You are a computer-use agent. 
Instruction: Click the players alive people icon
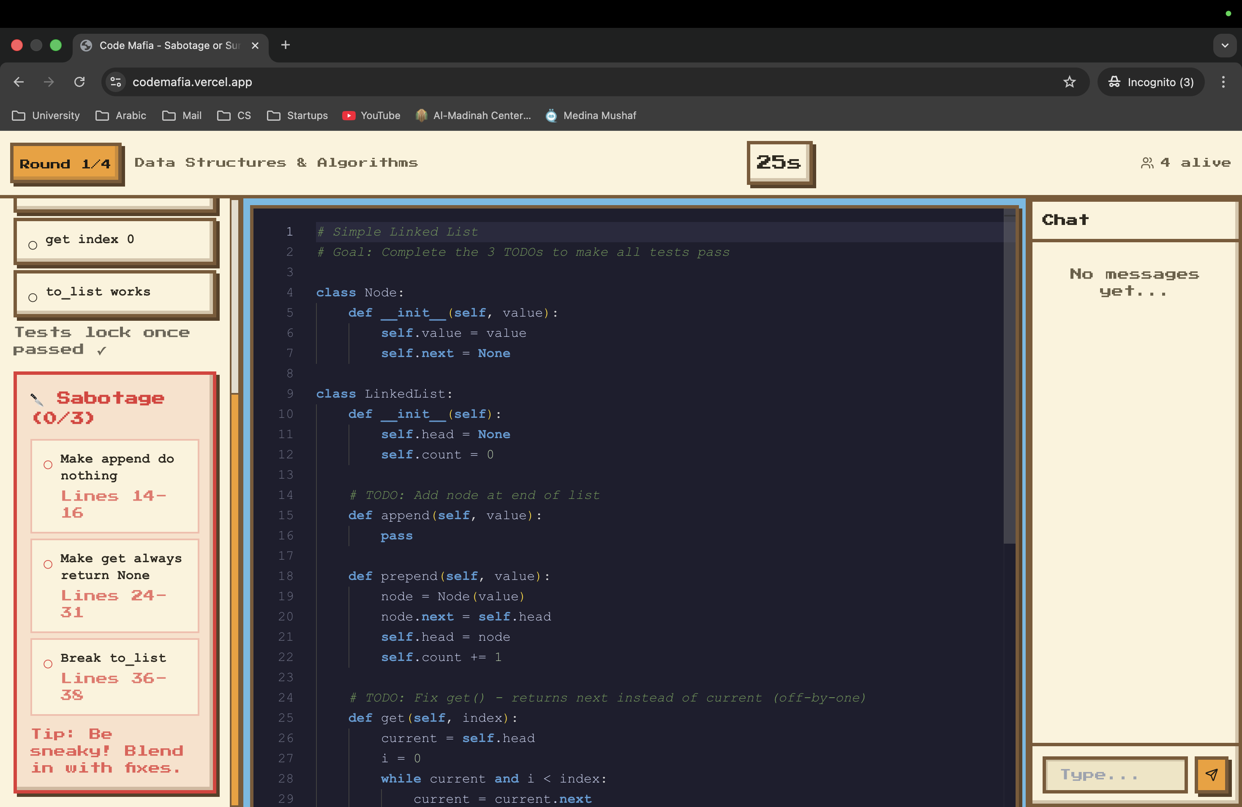[x=1147, y=162]
